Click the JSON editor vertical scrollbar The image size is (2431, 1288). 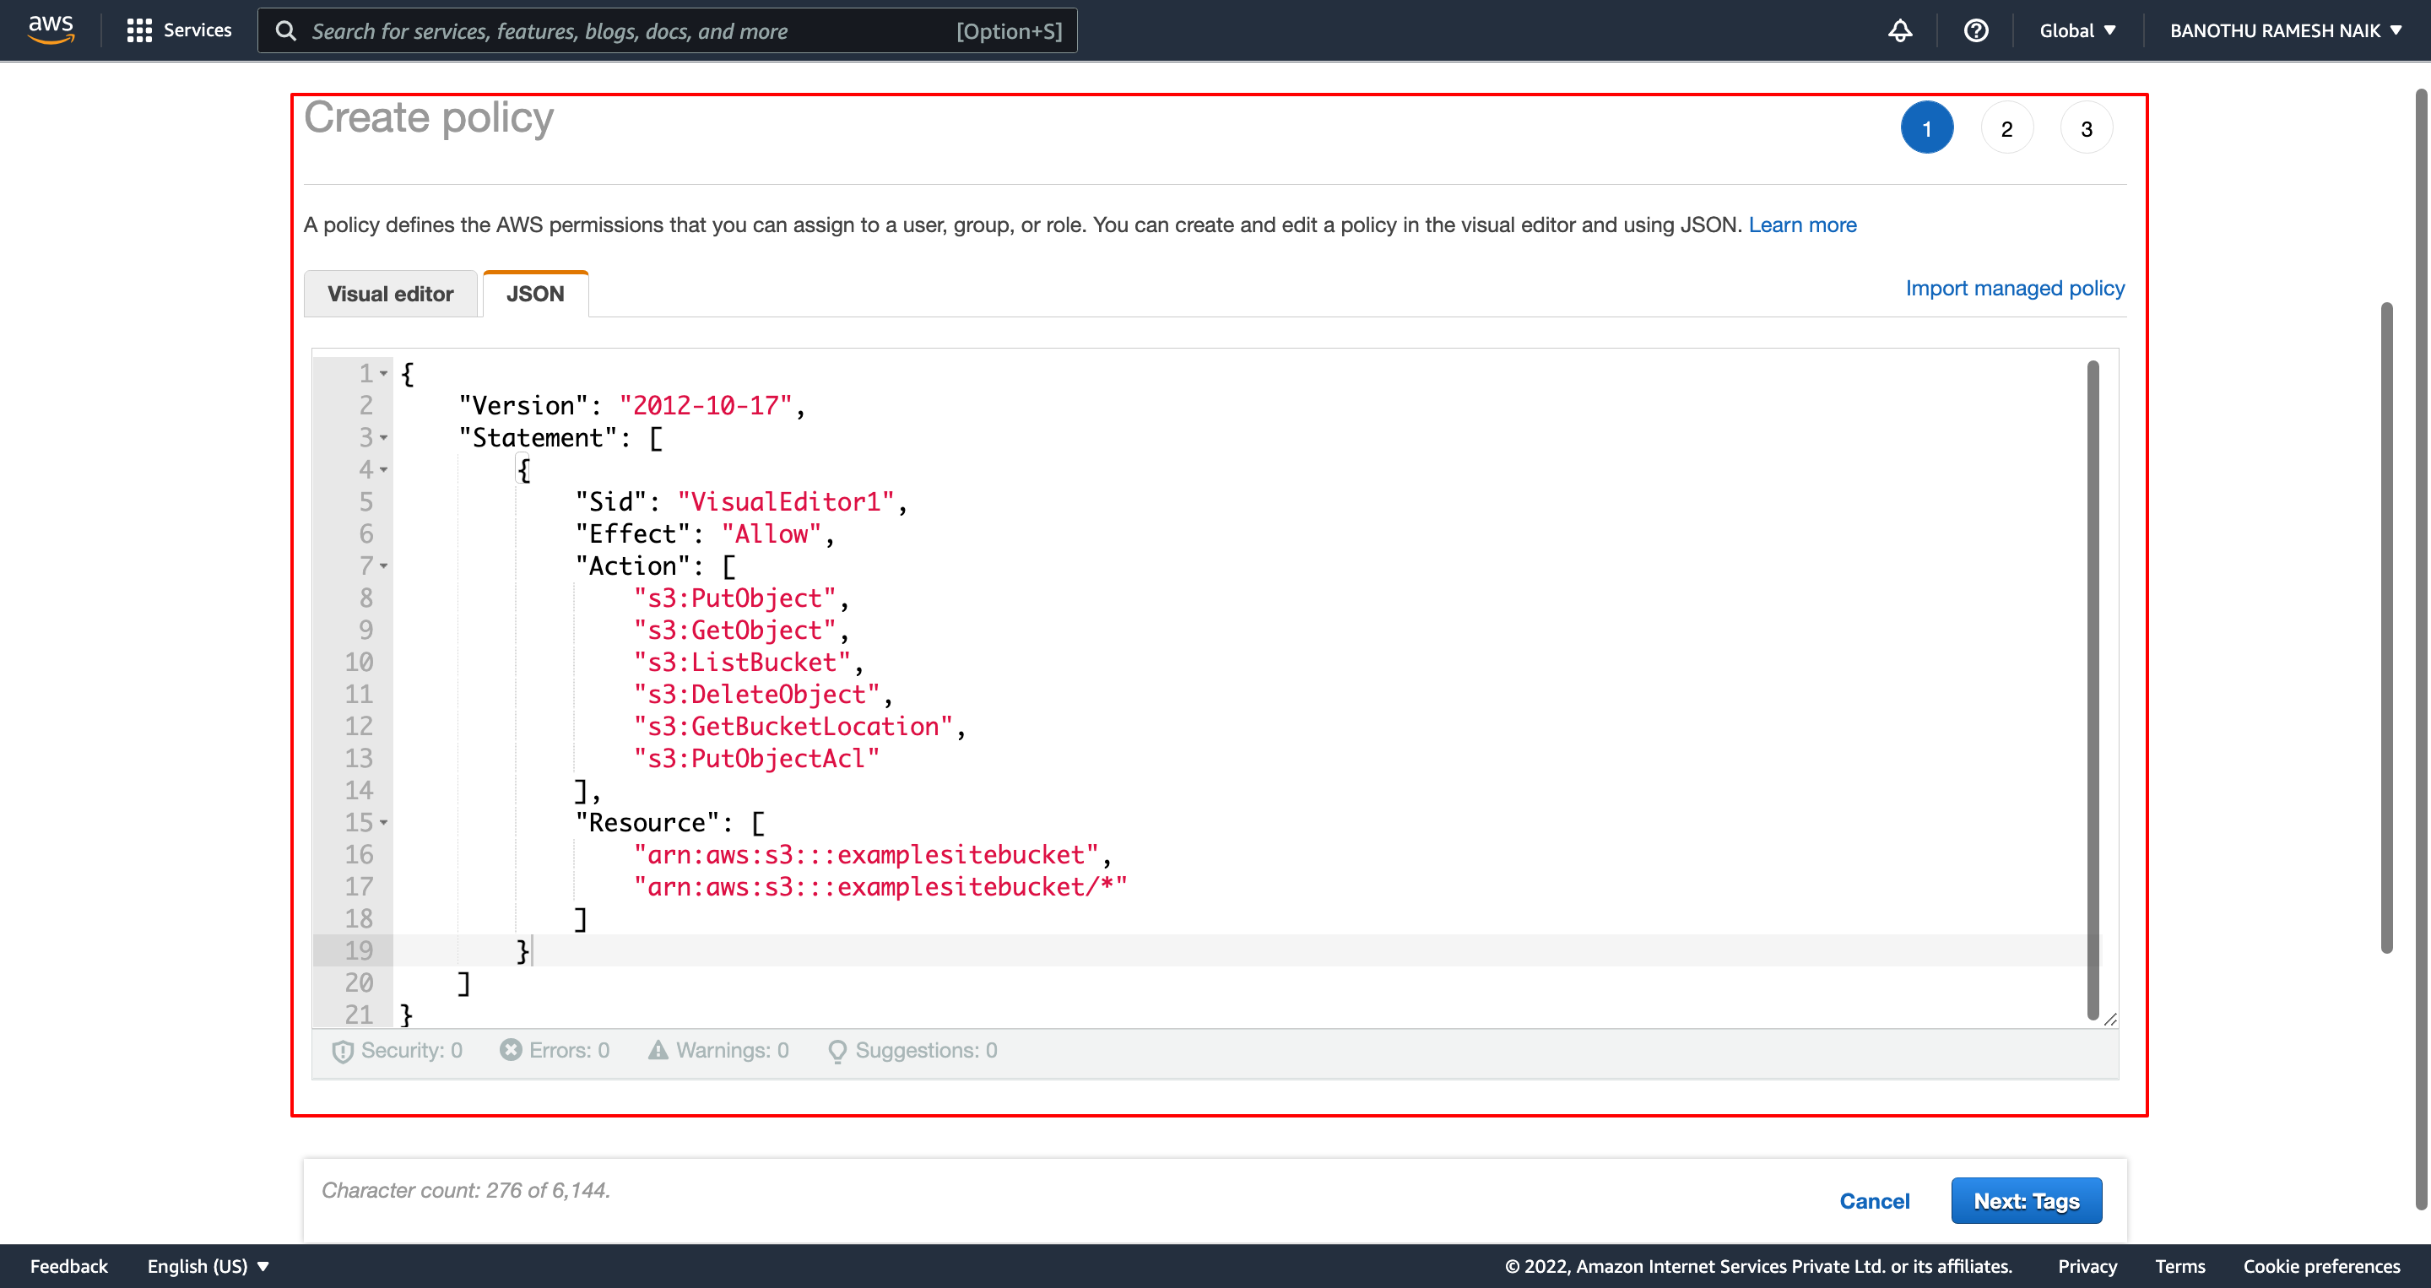[x=2093, y=689]
